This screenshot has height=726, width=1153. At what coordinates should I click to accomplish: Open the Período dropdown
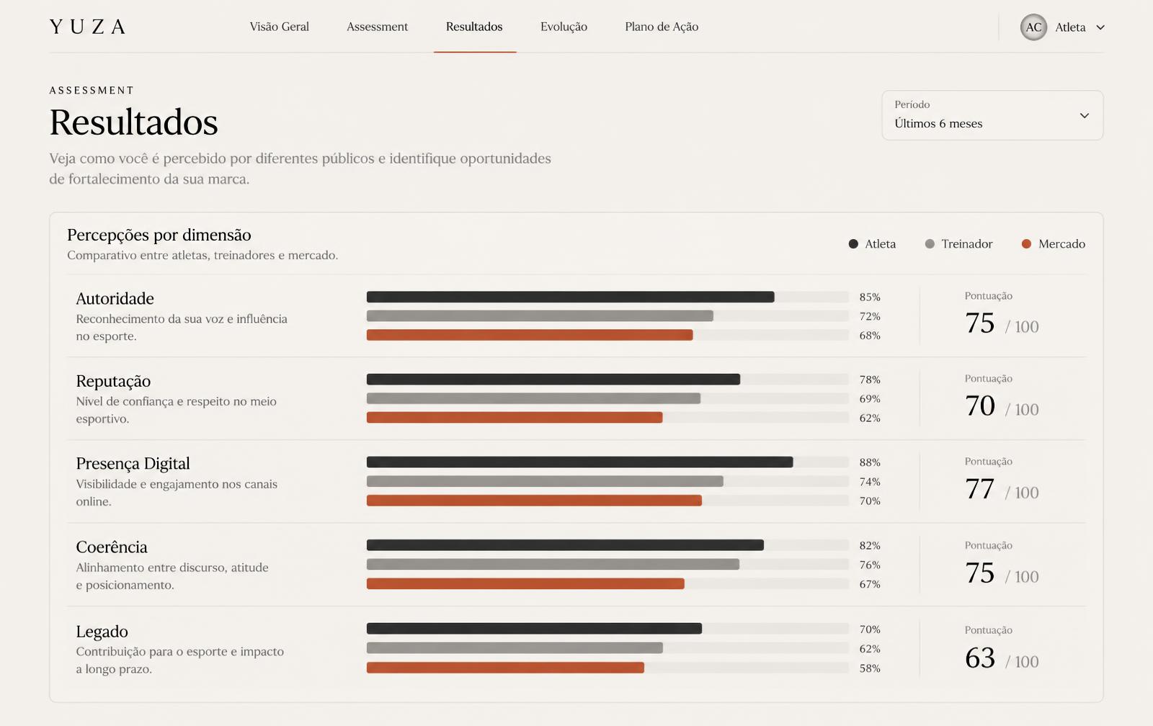(x=992, y=115)
